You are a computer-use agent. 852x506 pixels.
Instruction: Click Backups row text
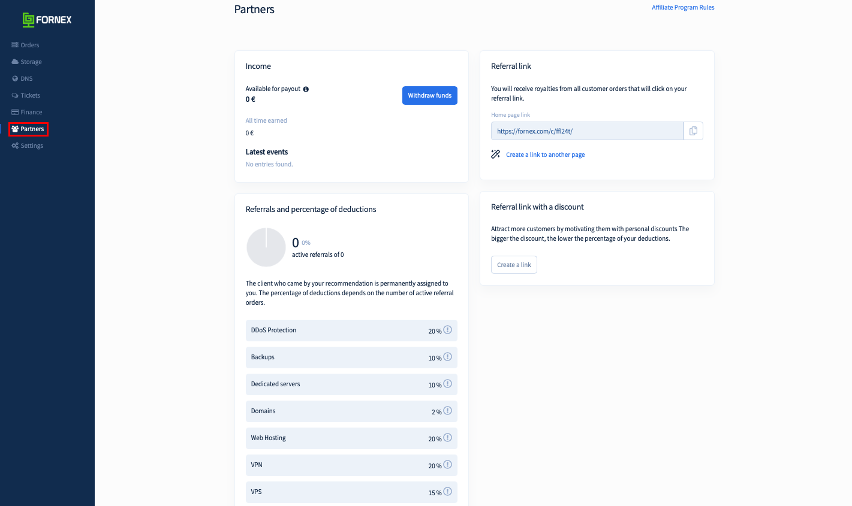(263, 357)
